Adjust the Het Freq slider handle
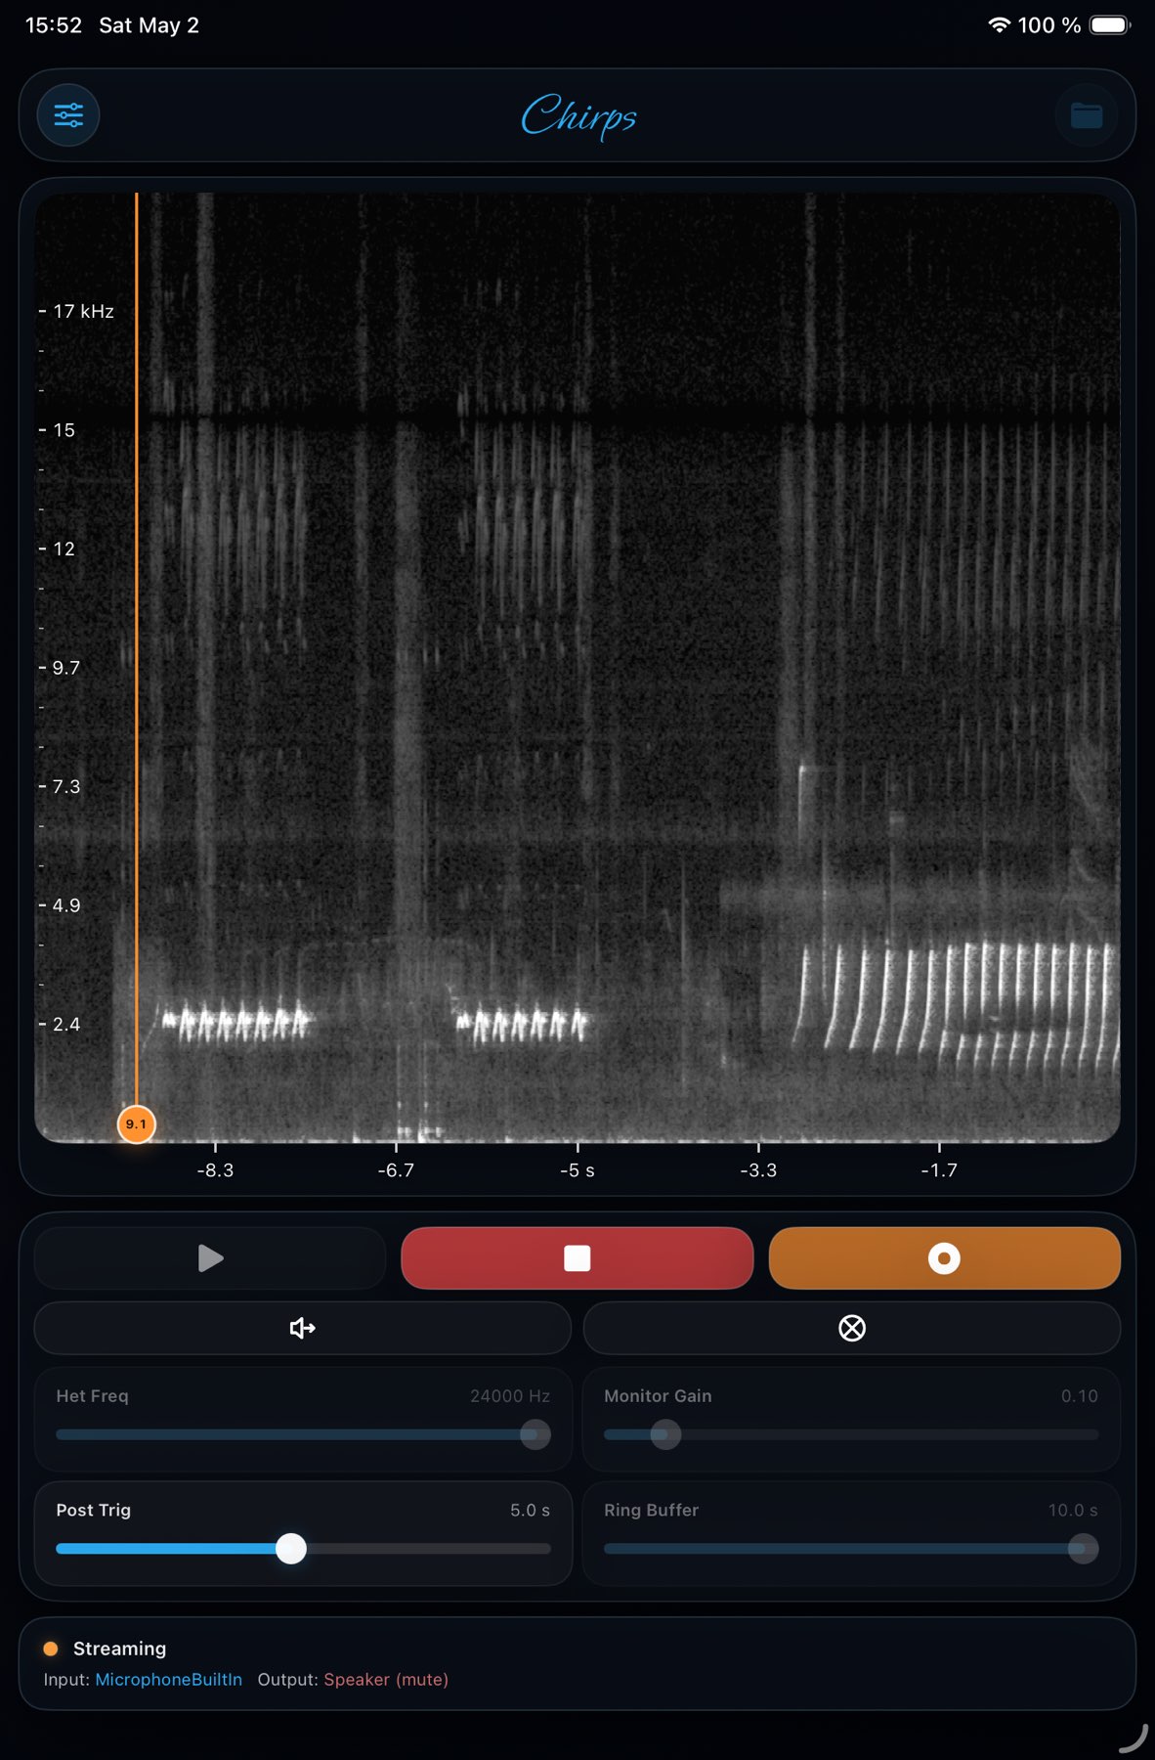This screenshot has width=1155, height=1760. 535,1434
